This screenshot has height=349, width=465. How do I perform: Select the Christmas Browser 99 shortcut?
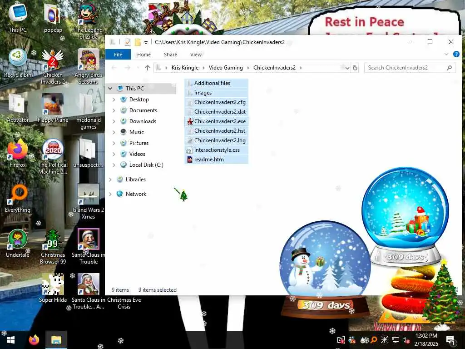click(53, 247)
